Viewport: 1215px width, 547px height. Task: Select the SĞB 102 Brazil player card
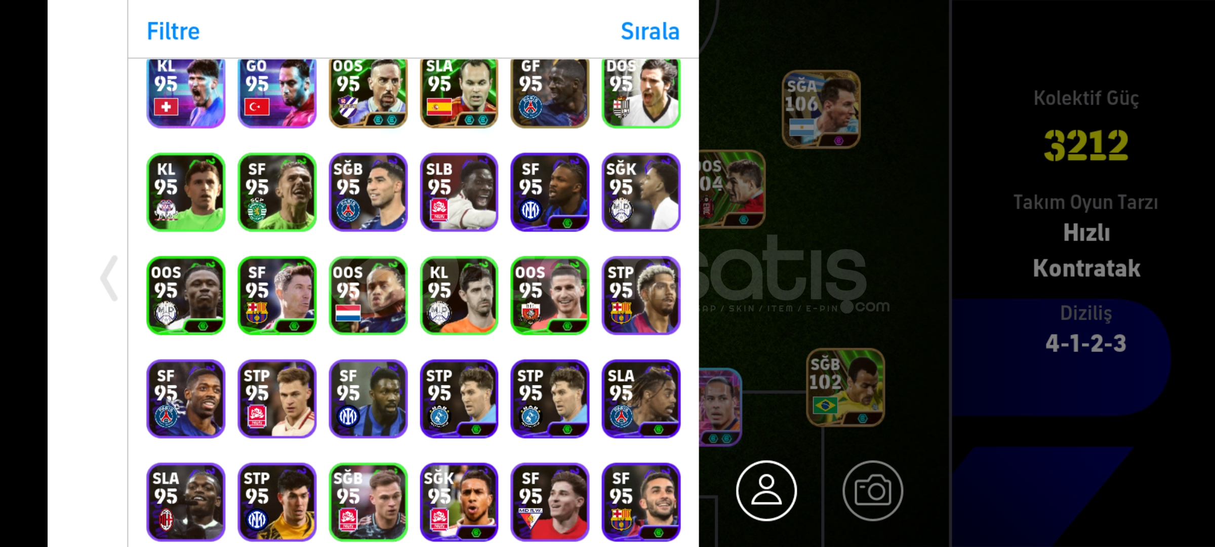(x=845, y=387)
